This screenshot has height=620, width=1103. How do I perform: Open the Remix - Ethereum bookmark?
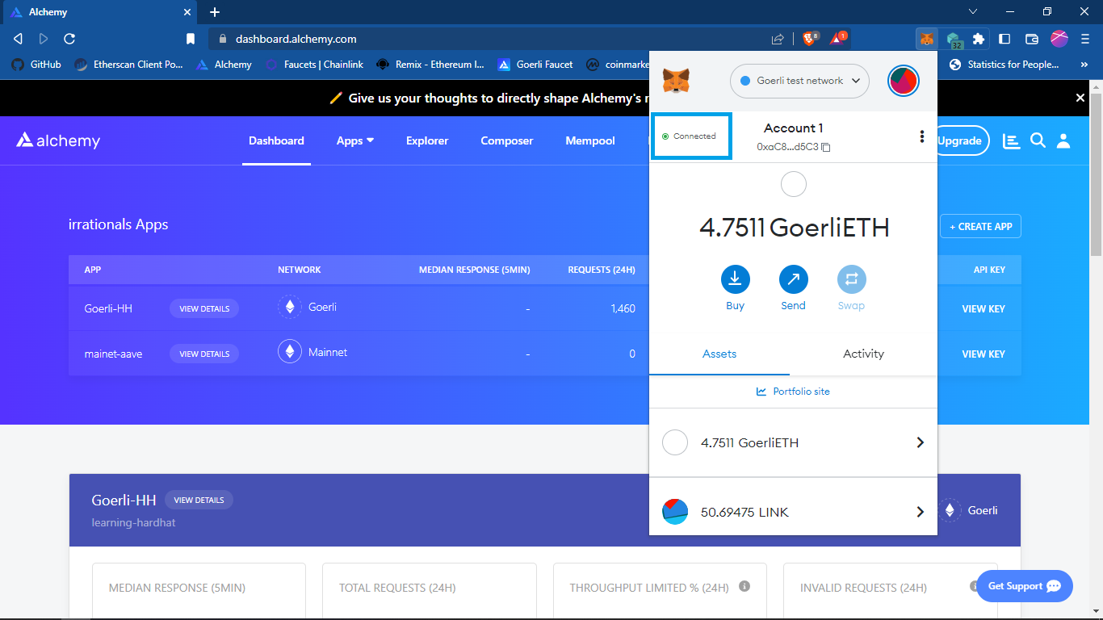[x=430, y=65]
